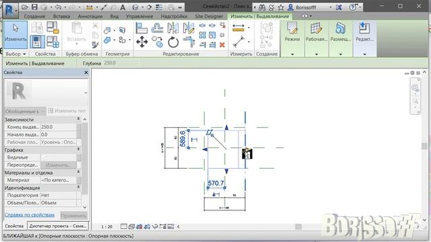This screenshot has height=242, width=431.
Task: Click the Work Plane (Рабочая...) button
Action: [317, 38]
